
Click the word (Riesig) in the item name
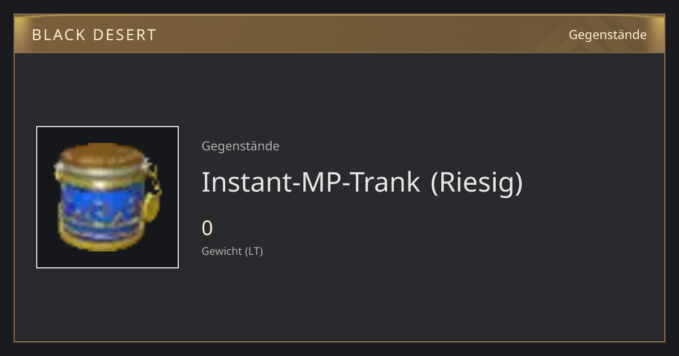click(476, 182)
